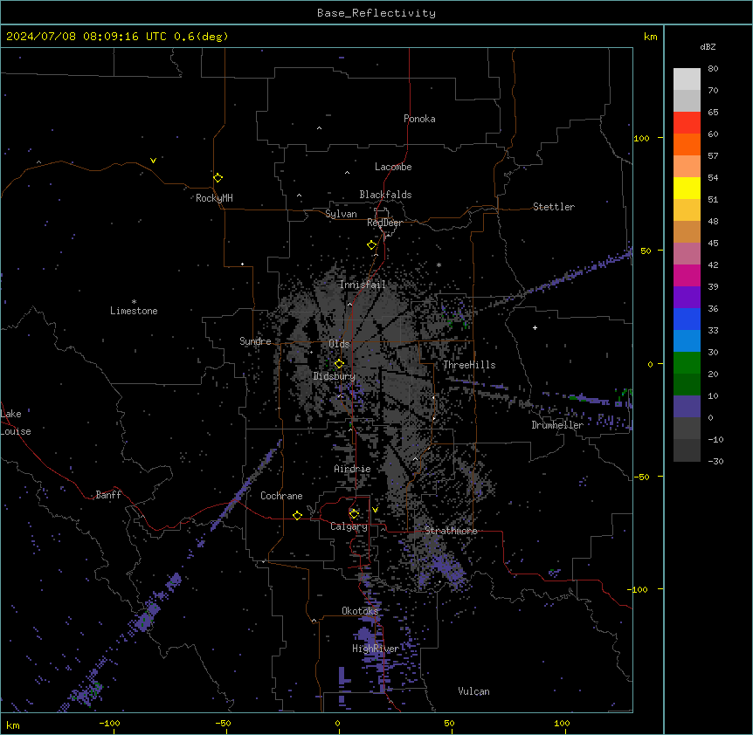
Task: Select the yellow 54-51 dBZ legend swatch
Action: 687,188
